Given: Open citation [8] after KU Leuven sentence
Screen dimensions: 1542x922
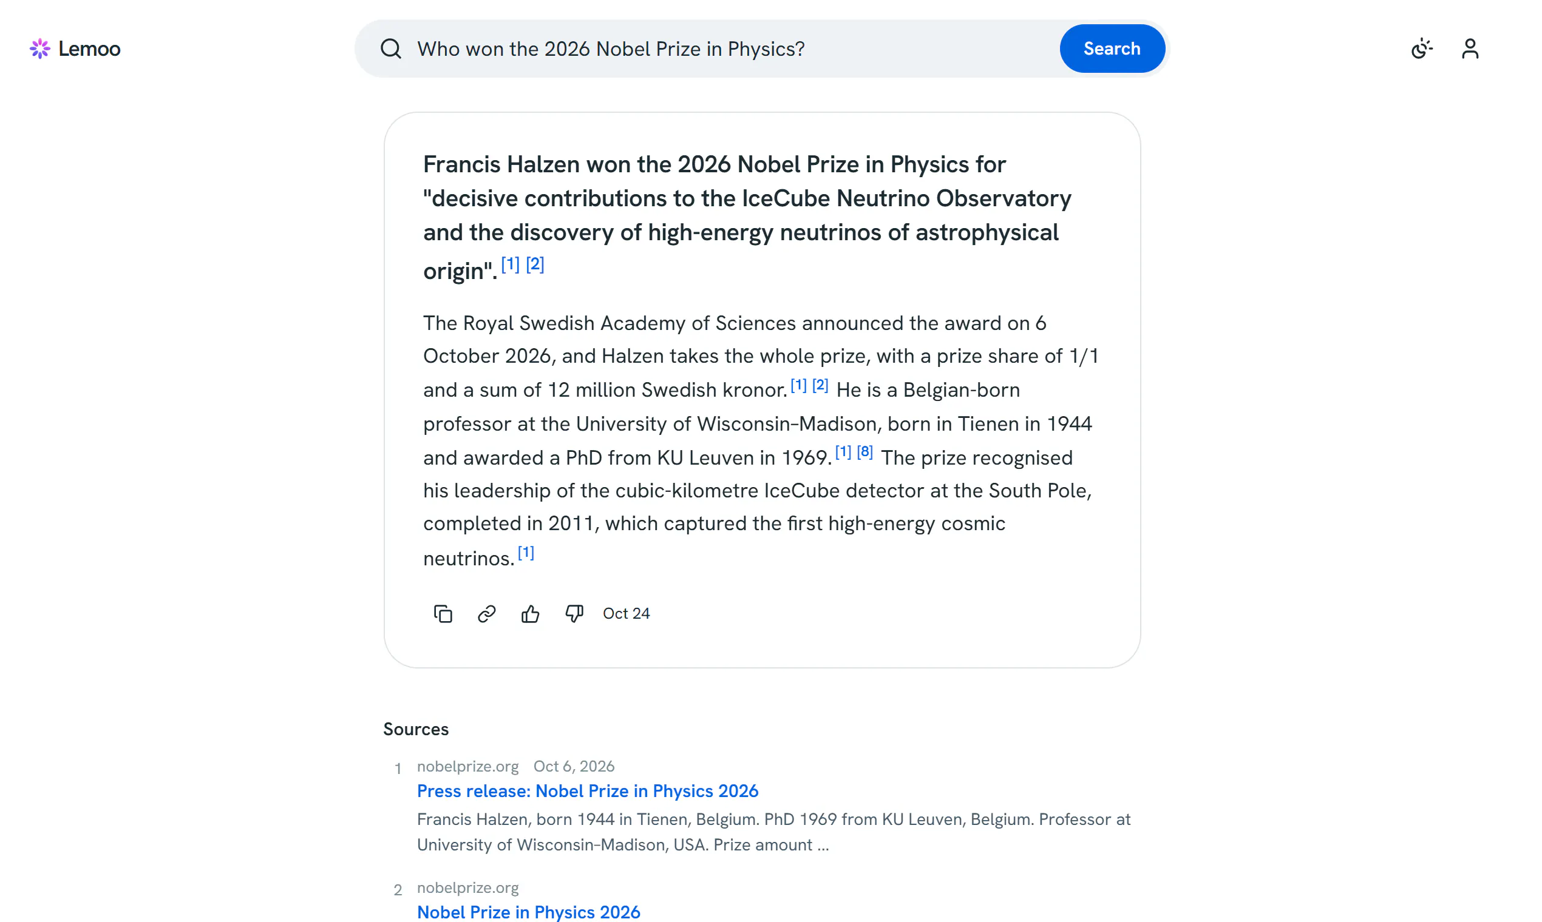Looking at the screenshot, I should coord(864,452).
